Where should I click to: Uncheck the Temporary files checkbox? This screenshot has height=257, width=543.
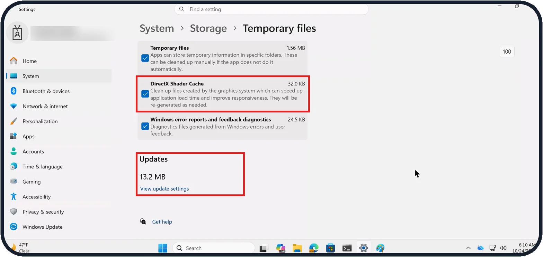pos(145,58)
